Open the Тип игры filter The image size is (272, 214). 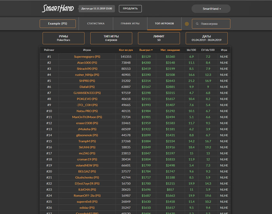pyautogui.click(x=111, y=38)
